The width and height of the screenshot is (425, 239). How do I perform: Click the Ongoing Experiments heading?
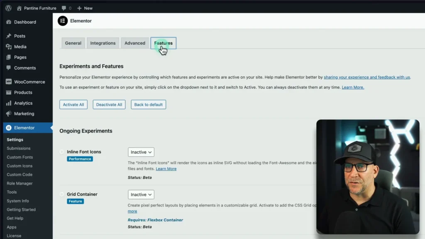tap(85, 131)
